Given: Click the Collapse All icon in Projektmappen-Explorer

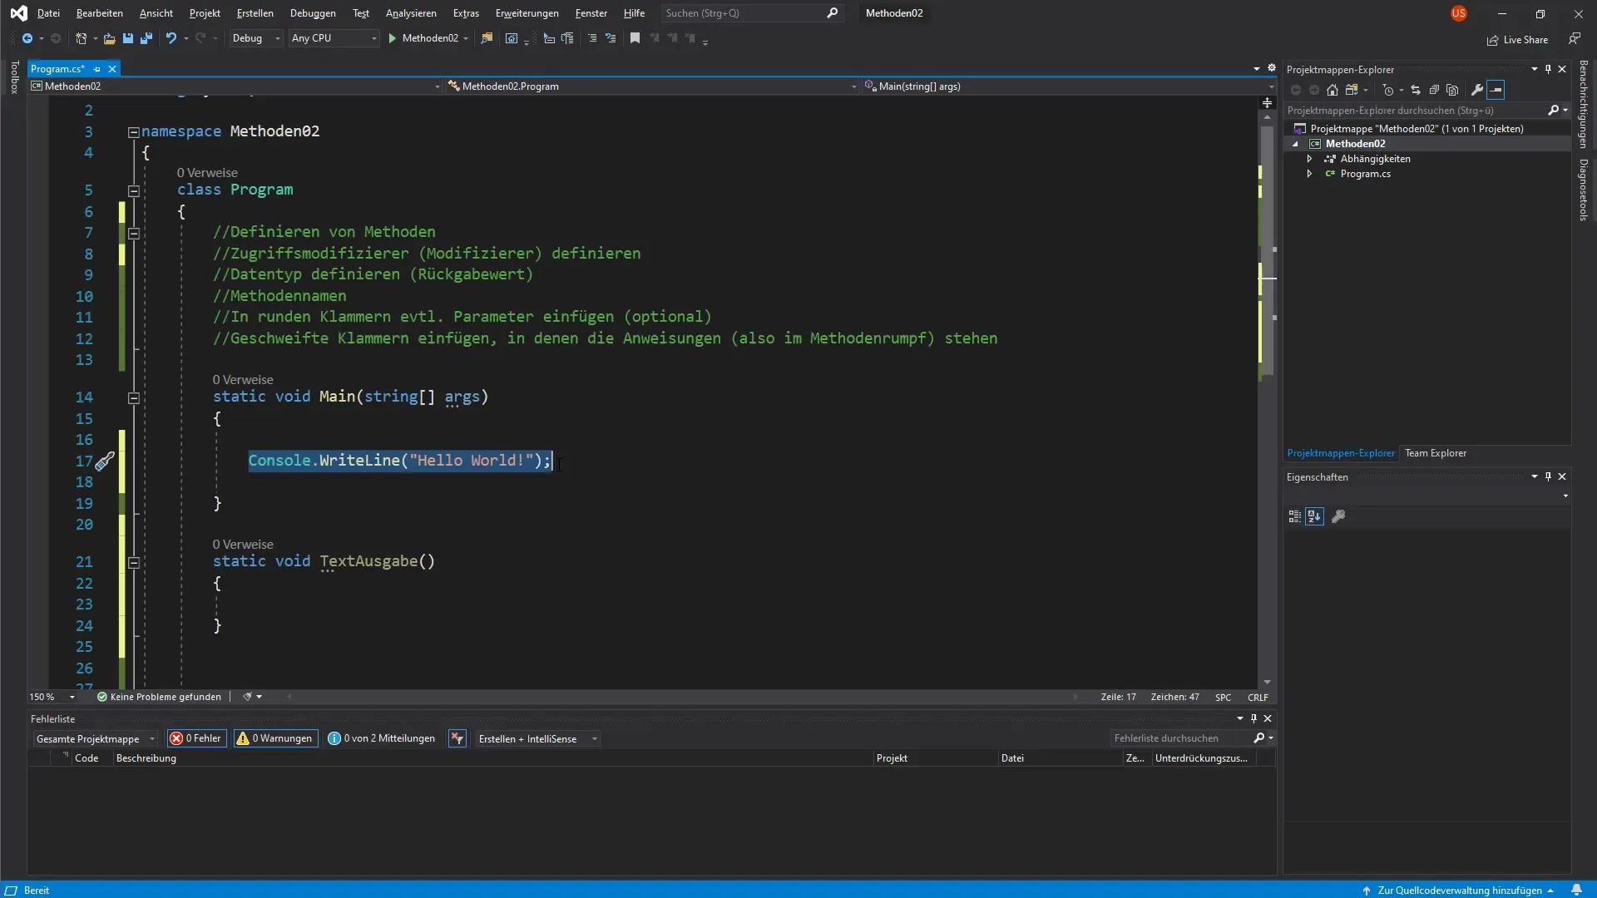Looking at the screenshot, I should pyautogui.click(x=1434, y=90).
